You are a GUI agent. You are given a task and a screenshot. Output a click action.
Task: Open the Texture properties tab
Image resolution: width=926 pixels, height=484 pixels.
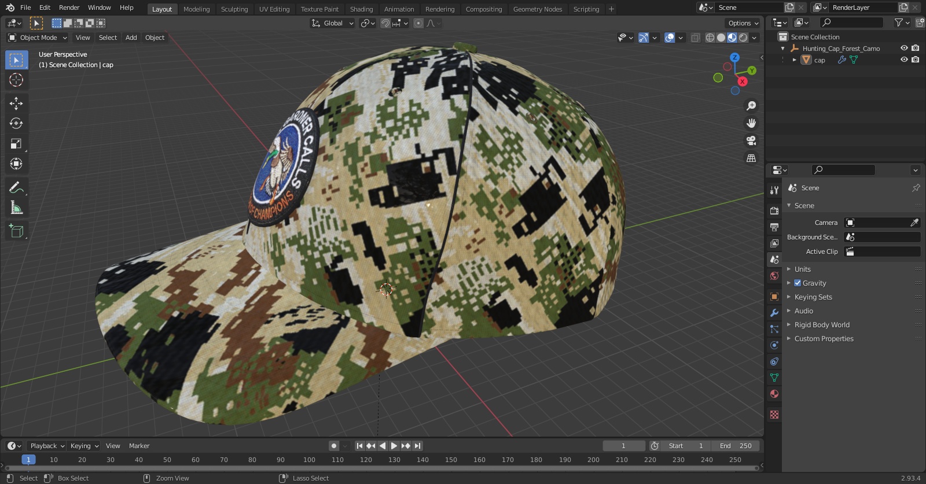point(774,415)
